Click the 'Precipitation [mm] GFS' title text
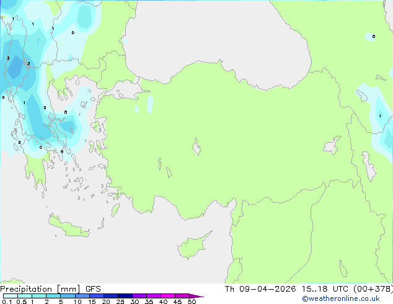The height and width of the screenshot is (304, 393). [x=50, y=289]
